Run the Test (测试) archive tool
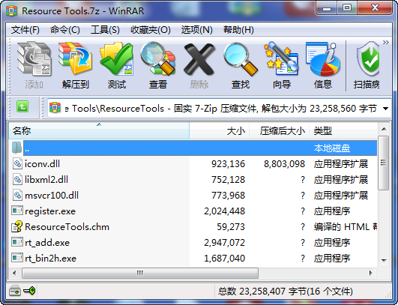Image resolution: width=398 pixels, height=305 pixels. tap(116, 59)
